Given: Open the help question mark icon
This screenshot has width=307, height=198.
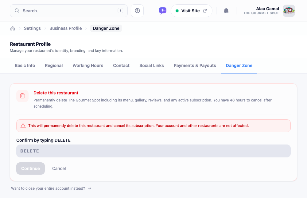Looking at the screenshot, I should click(137, 11).
